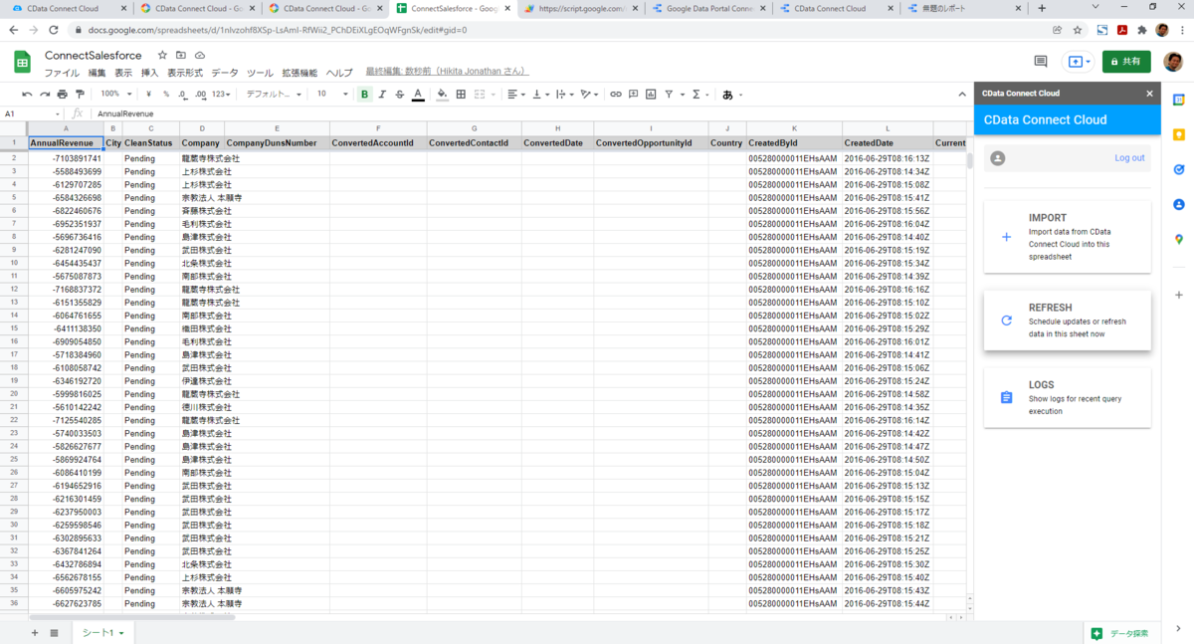Viewport: 1194px width, 644px height.
Task: Open the zoom 100% dropdown
Action: pyautogui.click(x=114, y=95)
